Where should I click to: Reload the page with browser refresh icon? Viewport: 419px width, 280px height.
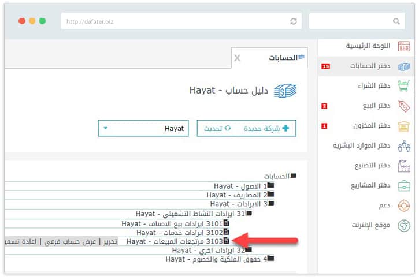[x=294, y=21]
